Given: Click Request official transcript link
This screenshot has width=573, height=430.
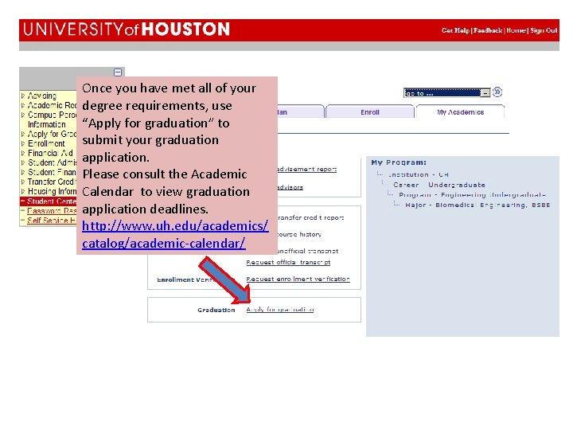Looking at the screenshot, I should (288, 262).
